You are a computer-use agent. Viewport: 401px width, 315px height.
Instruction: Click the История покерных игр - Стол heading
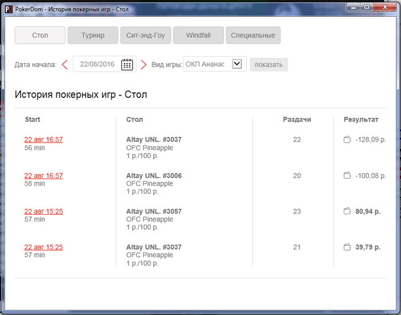(x=81, y=94)
